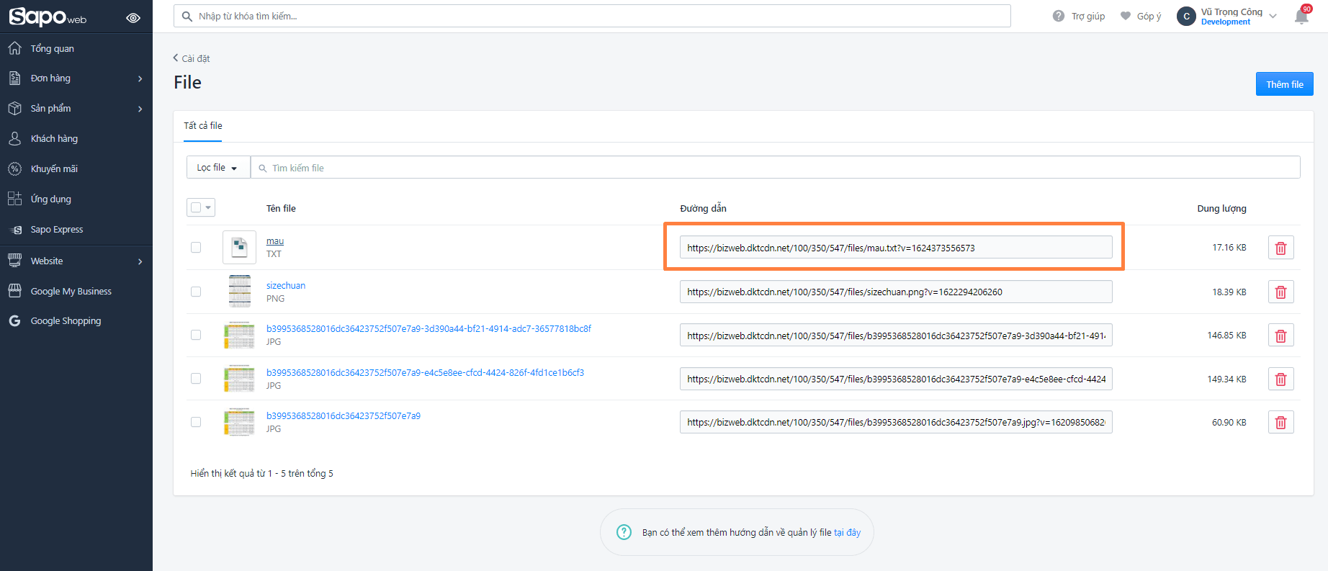Image resolution: width=1328 pixels, height=571 pixels.
Task: Focus the top keyword search field
Action: (x=592, y=16)
